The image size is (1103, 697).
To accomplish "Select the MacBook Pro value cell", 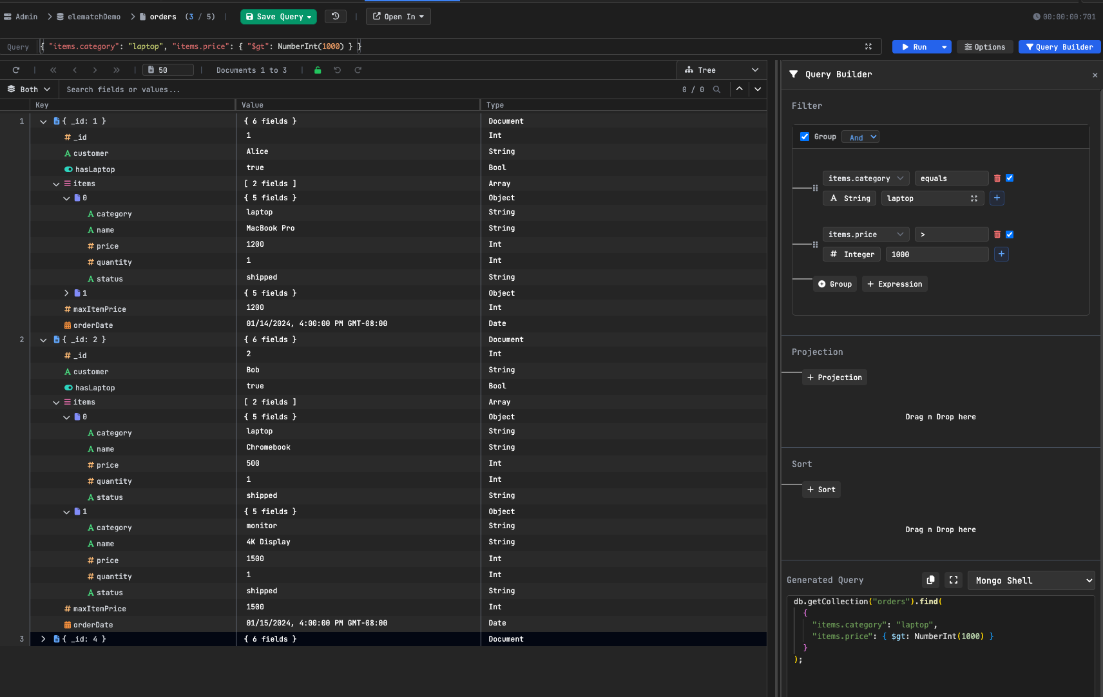I will (x=358, y=228).
